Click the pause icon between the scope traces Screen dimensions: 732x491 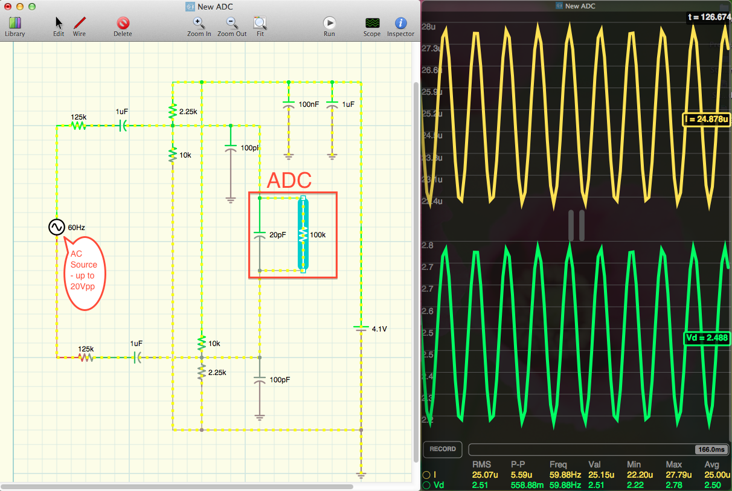pos(576,225)
